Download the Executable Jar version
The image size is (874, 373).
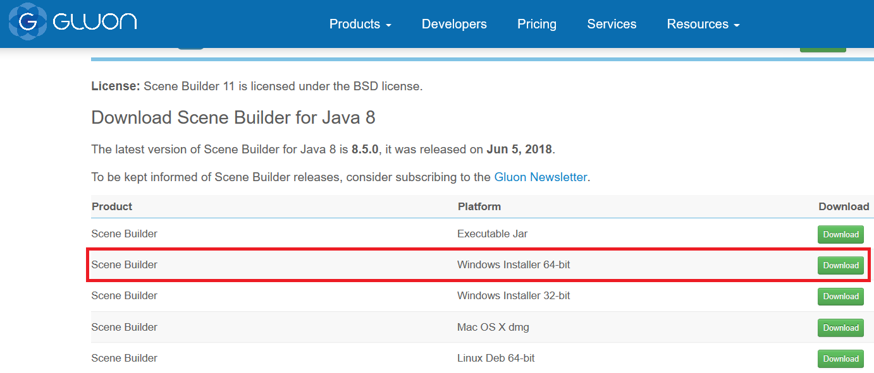coord(840,234)
